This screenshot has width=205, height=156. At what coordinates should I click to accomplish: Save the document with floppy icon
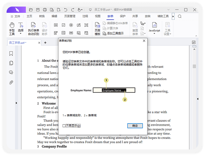coord(38,10)
